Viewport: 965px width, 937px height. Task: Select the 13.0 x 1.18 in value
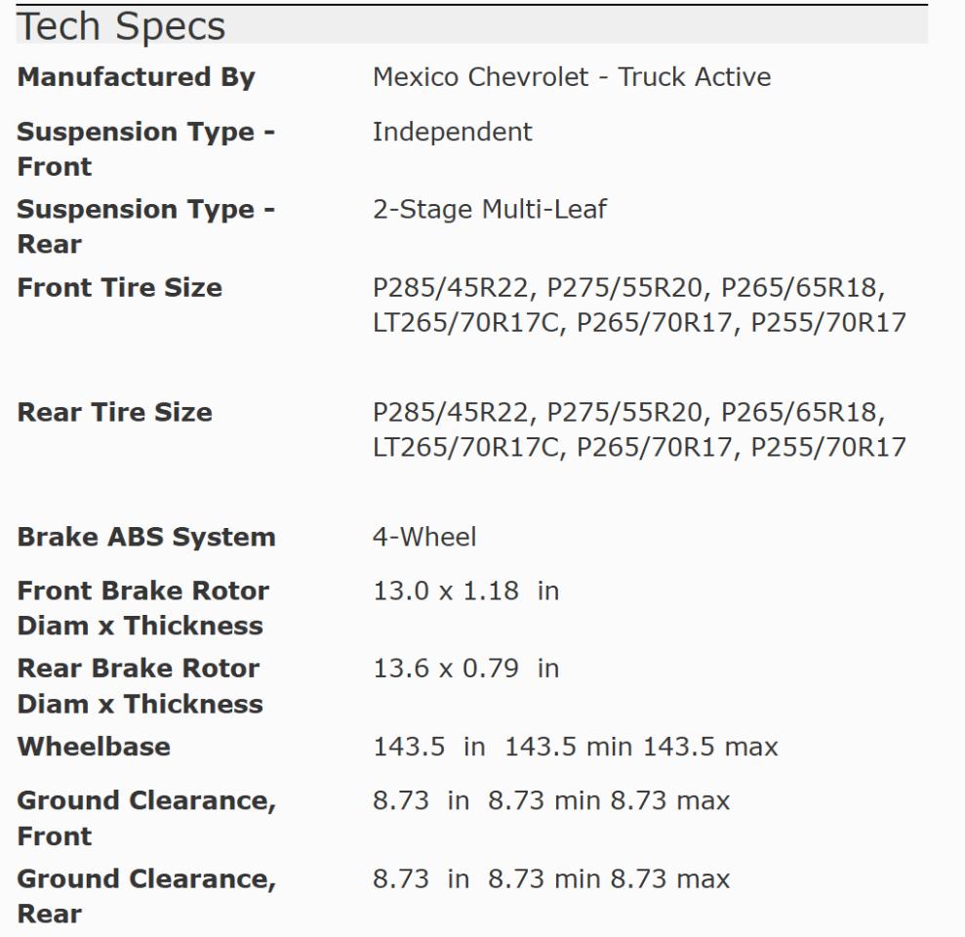465,591
